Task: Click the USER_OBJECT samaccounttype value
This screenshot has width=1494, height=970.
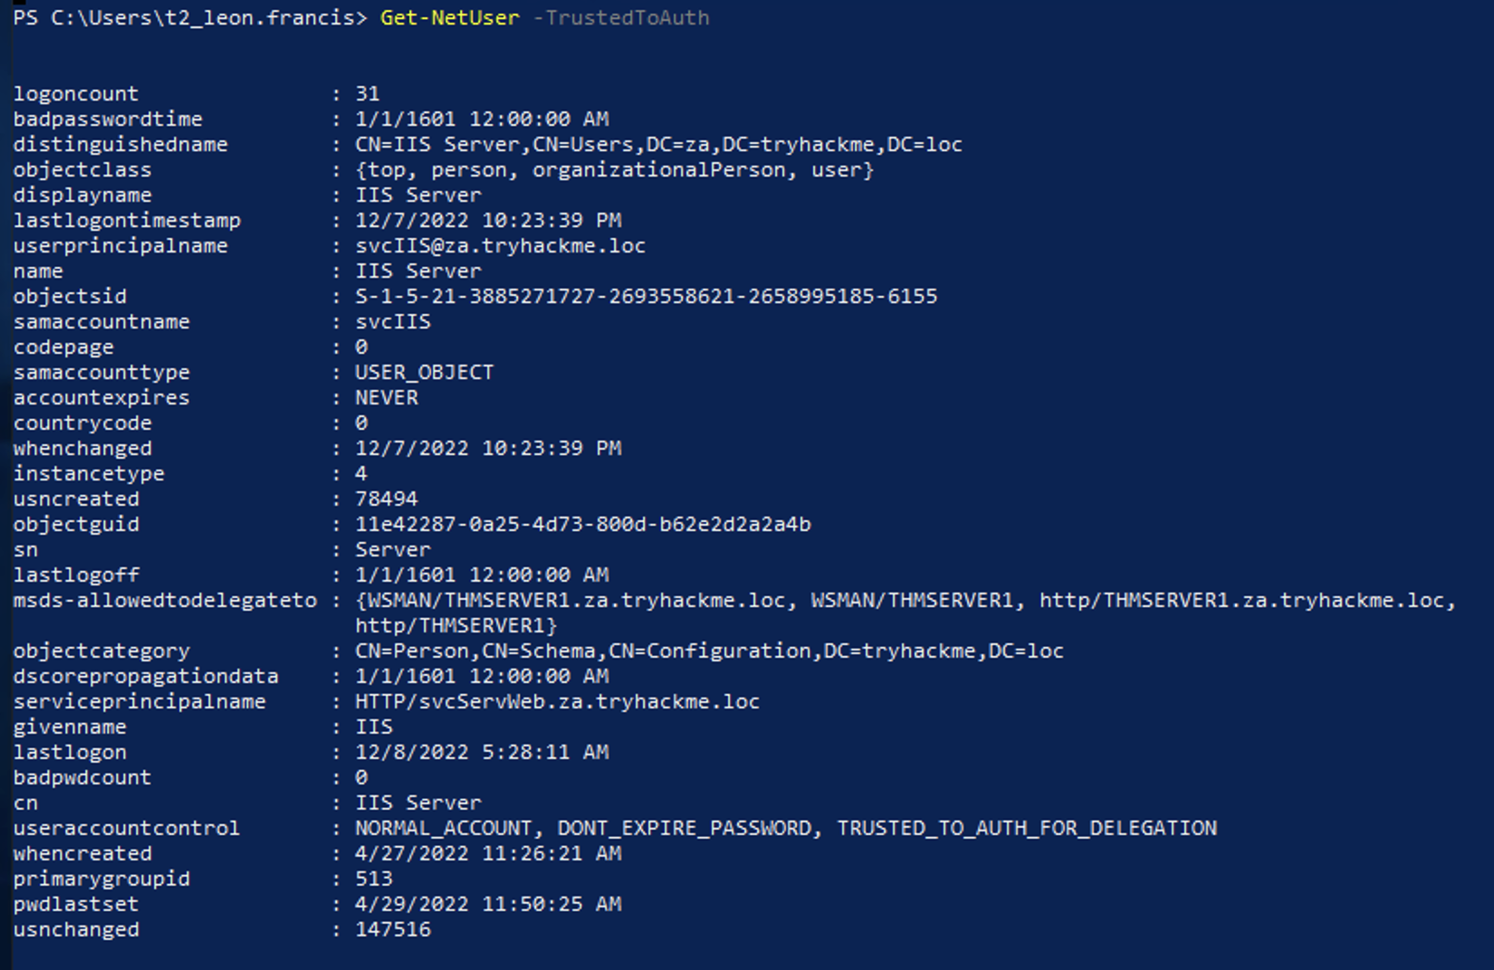Action: [x=424, y=373]
